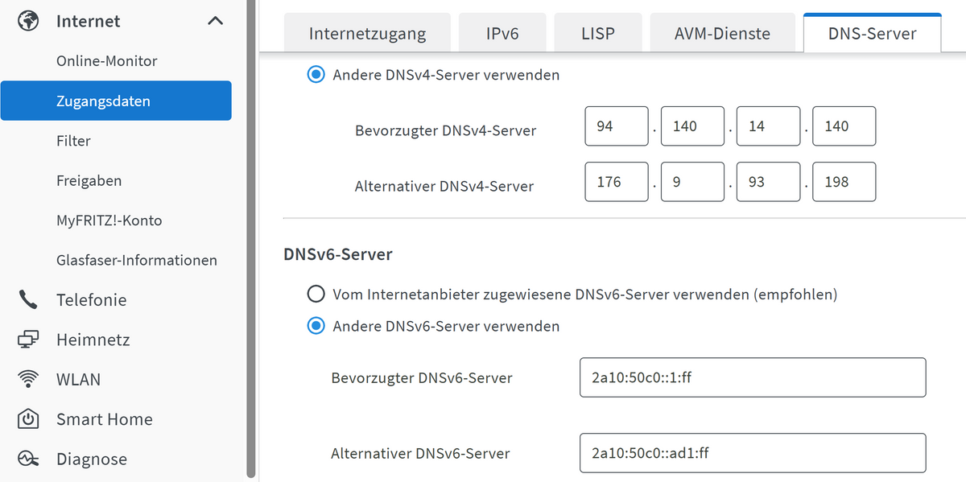This screenshot has height=482, width=966.
Task: Click the Internet globe icon
Action: 28,21
